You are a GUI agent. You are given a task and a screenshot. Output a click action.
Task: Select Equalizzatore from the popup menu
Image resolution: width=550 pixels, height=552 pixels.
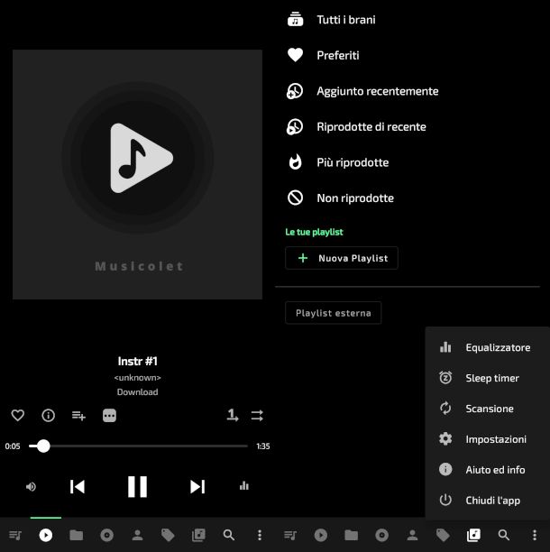tap(497, 348)
